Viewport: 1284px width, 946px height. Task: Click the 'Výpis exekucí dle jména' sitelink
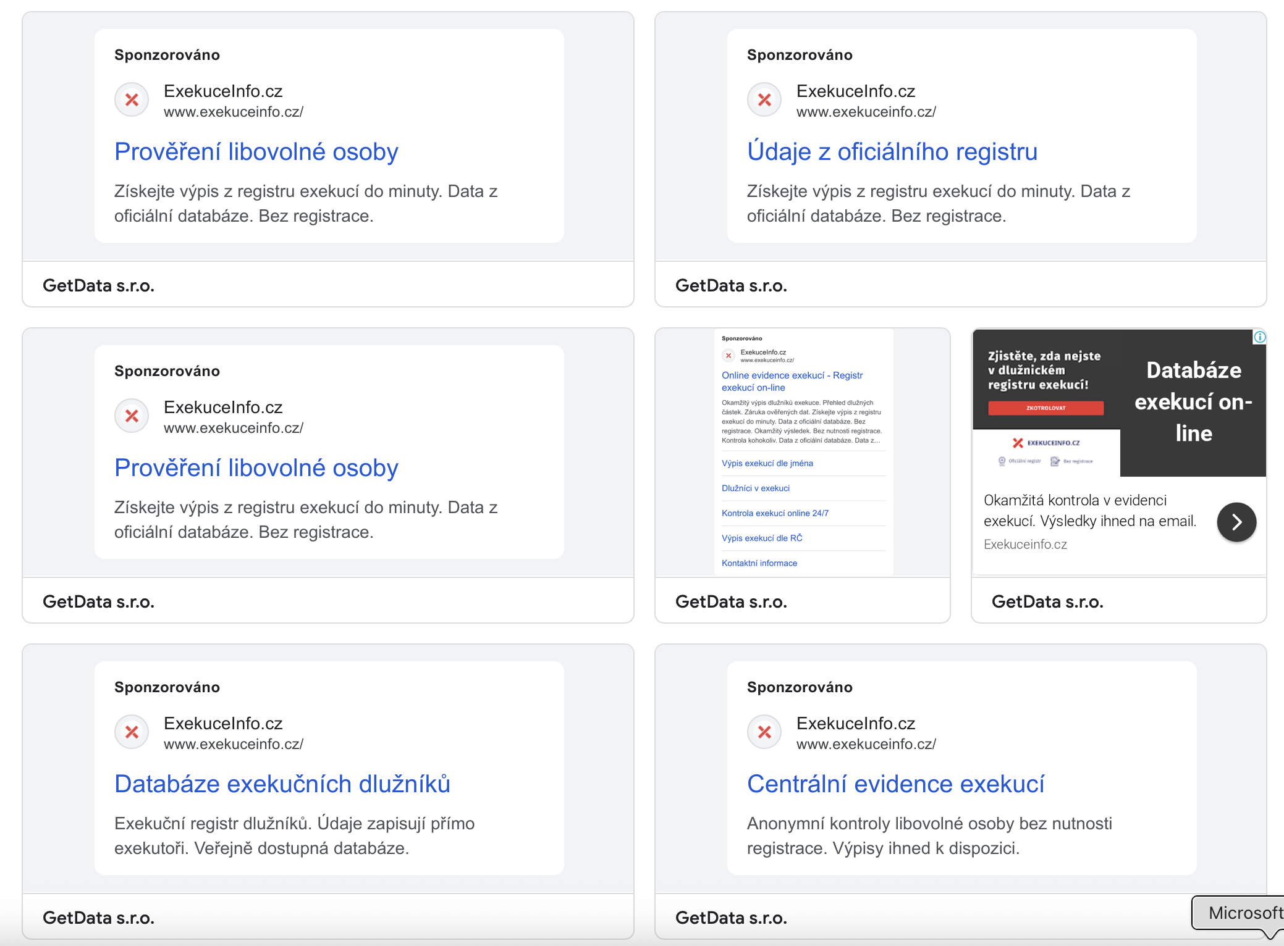click(x=767, y=463)
